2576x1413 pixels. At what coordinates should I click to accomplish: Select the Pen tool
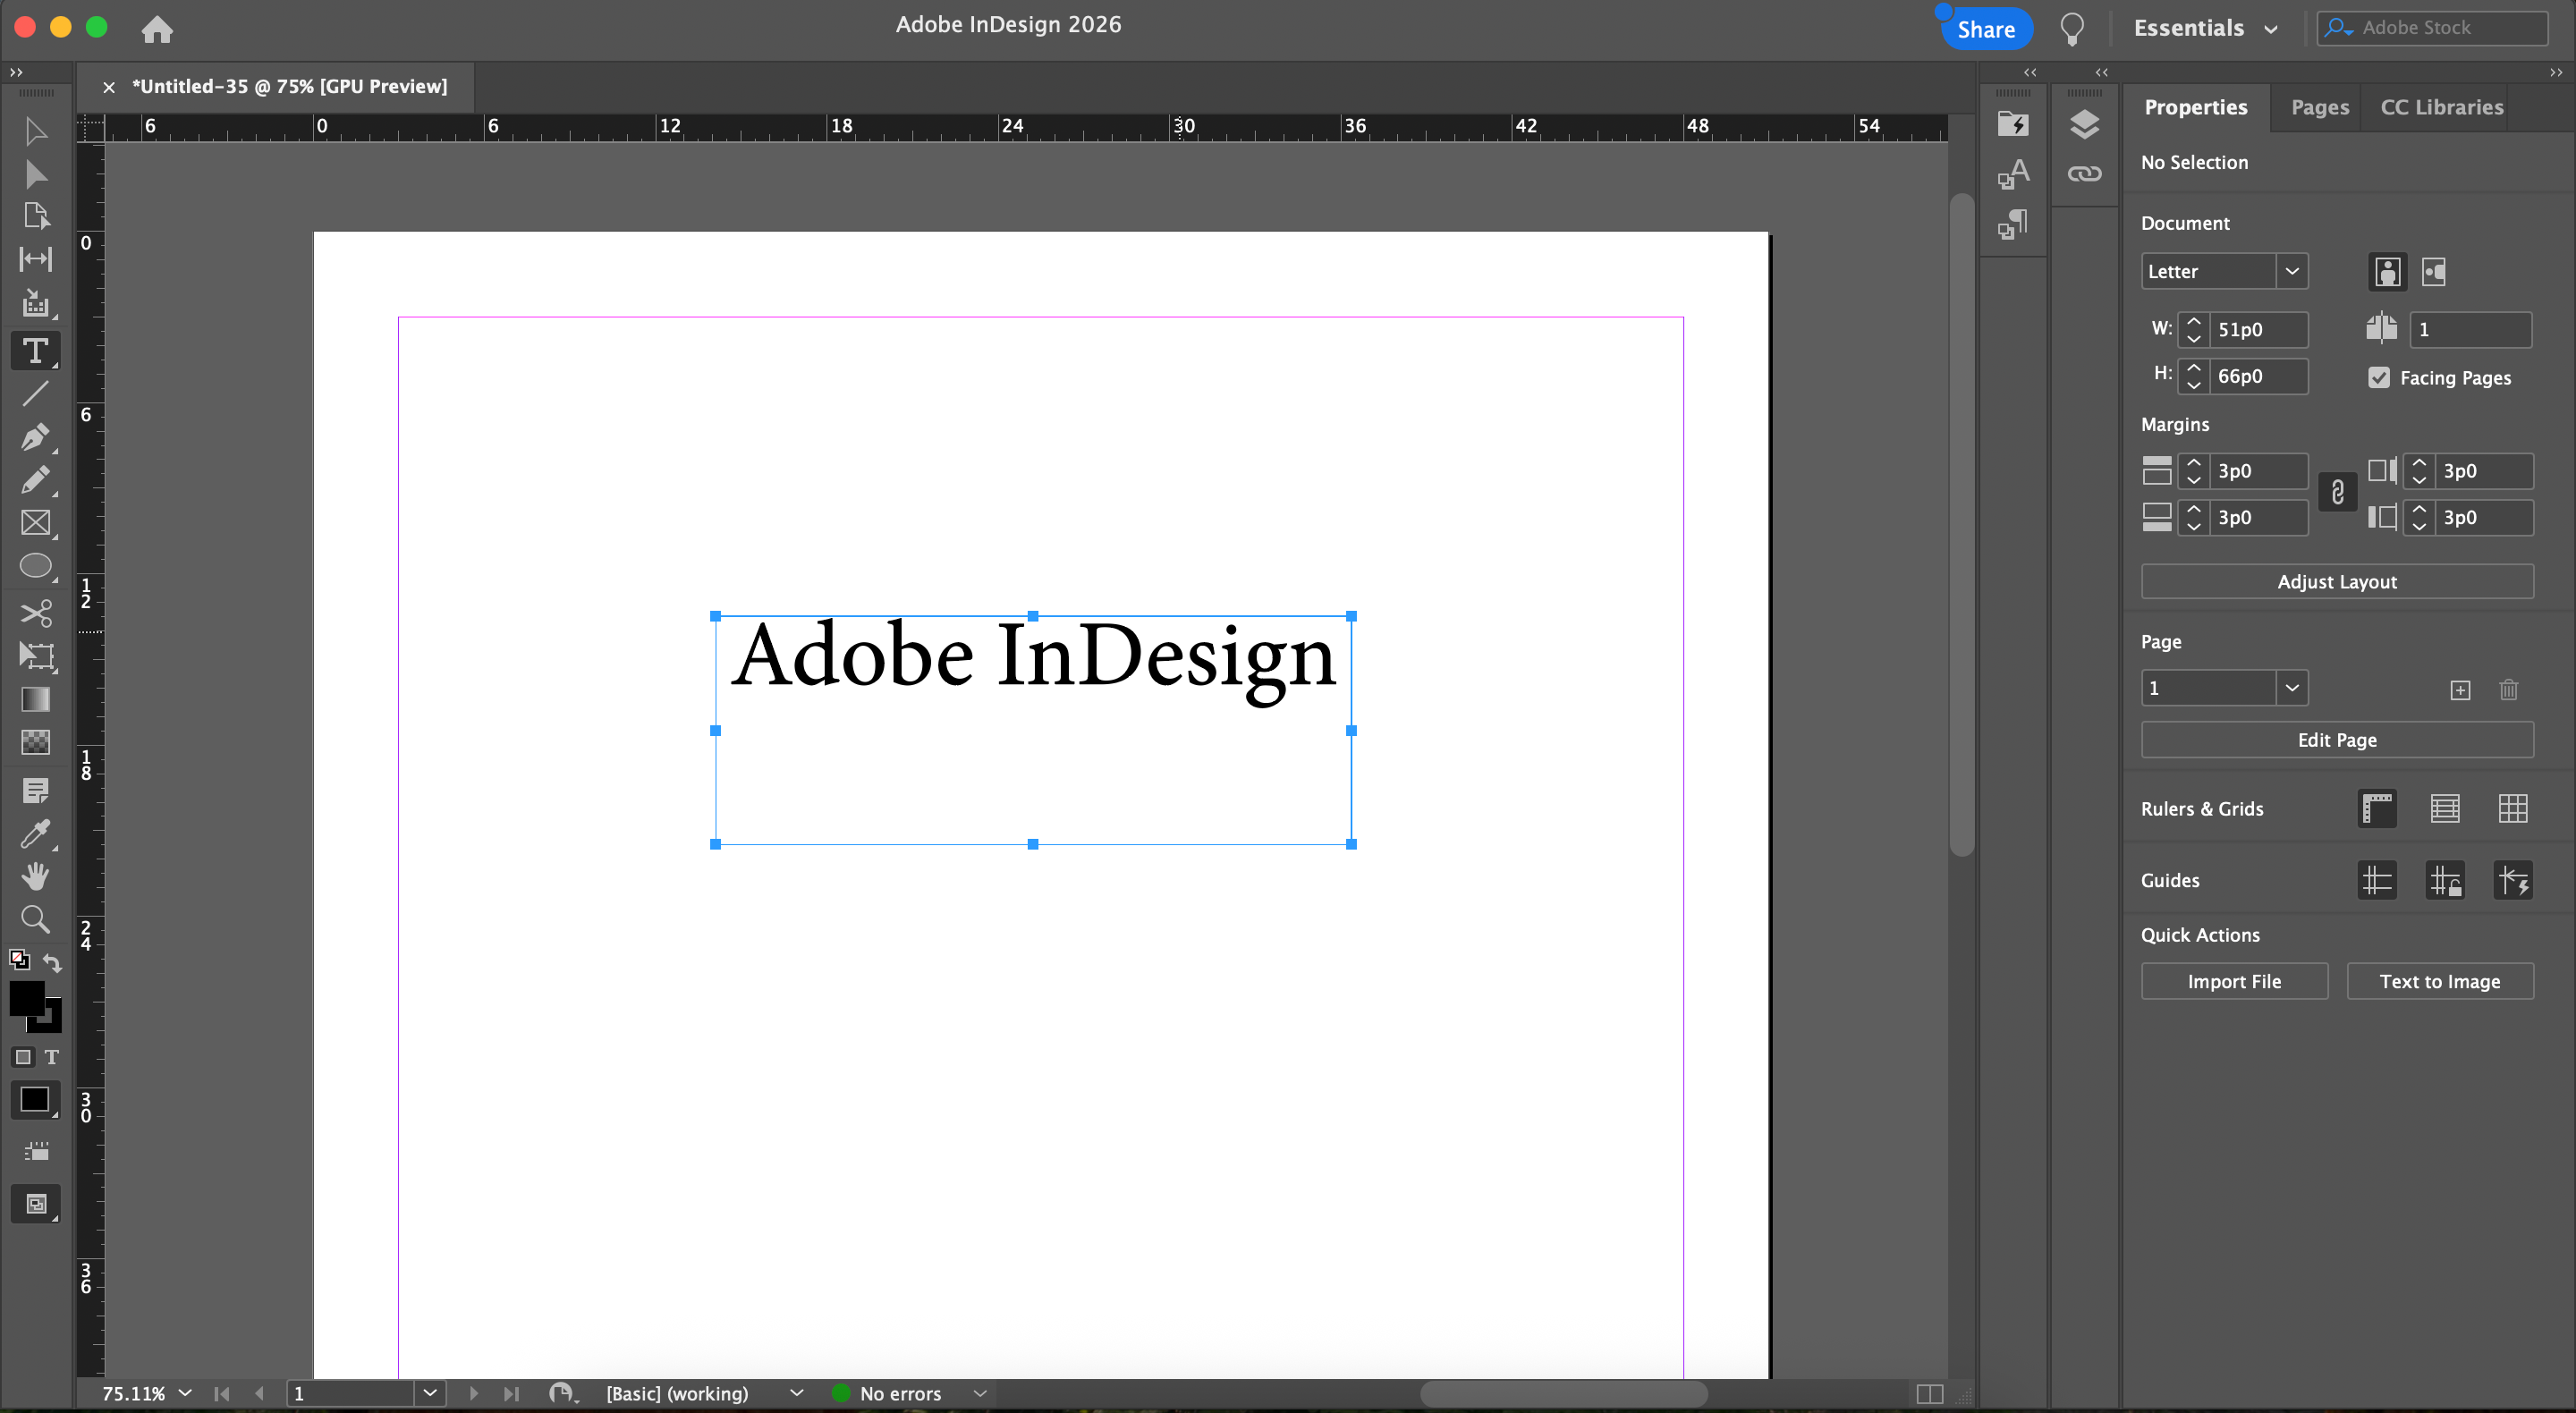tap(35, 437)
